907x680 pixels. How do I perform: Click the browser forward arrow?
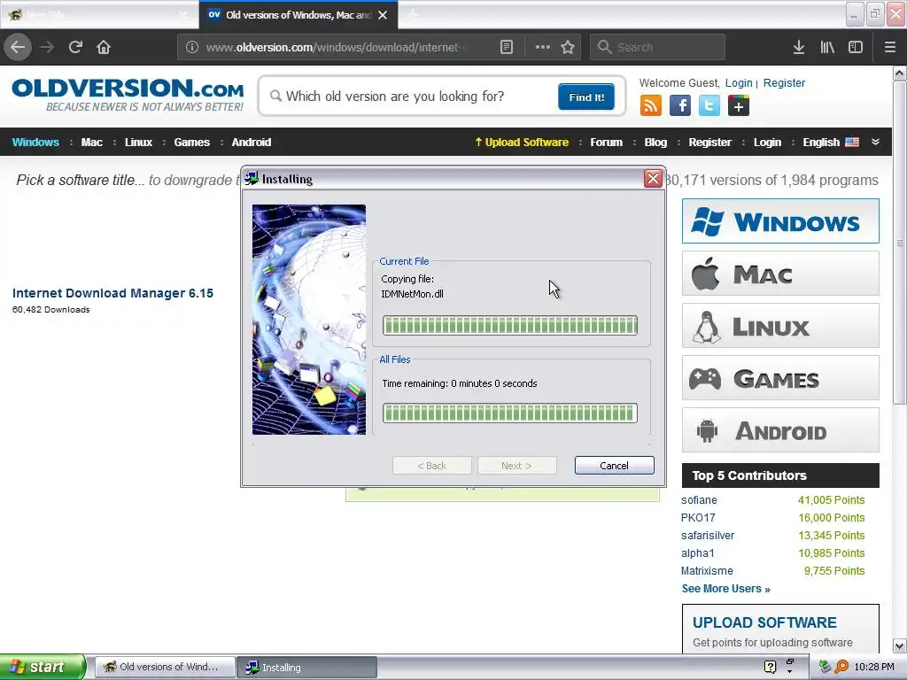[x=47, y=47]
